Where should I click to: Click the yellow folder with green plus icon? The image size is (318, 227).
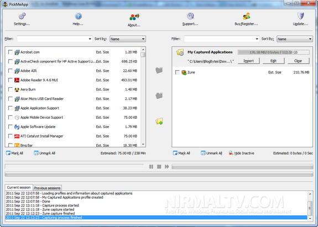tap(159, 121)
